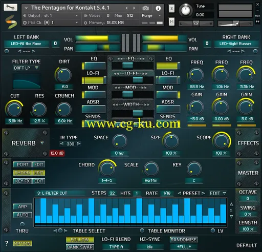This screenshot has width=262, height=252.
Task: Toggle the TABLE MONITOR radio button
Action: 142,230
